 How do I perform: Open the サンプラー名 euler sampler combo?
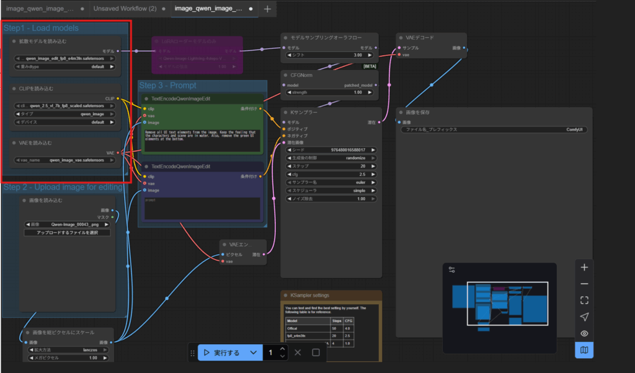[330, 183]
